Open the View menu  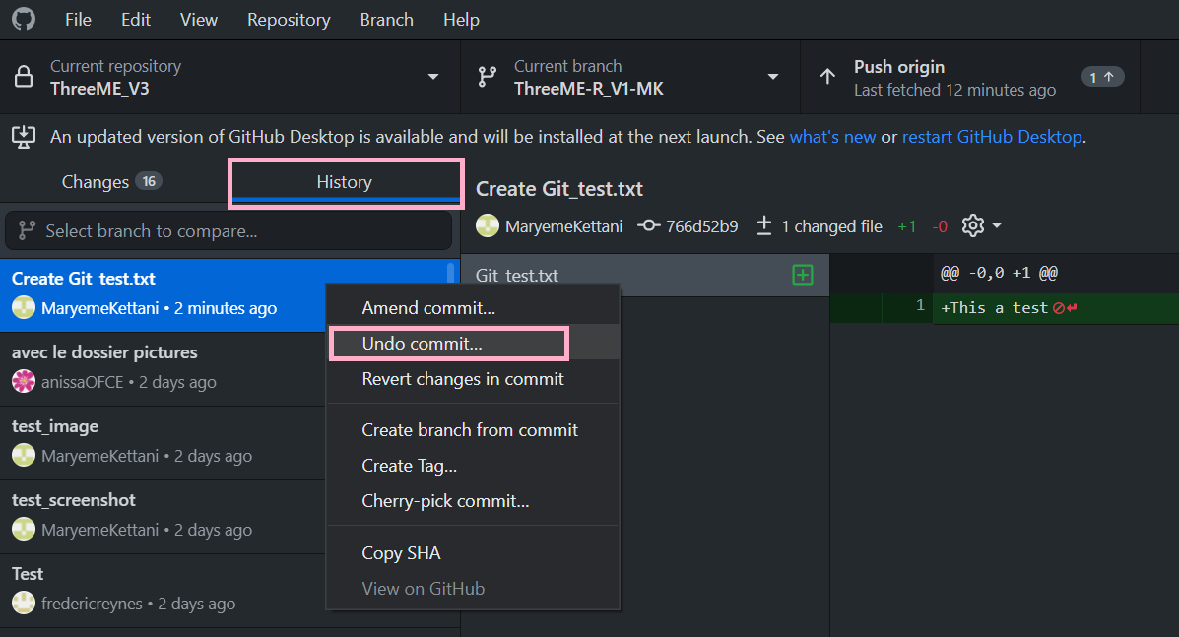point(199,20)
